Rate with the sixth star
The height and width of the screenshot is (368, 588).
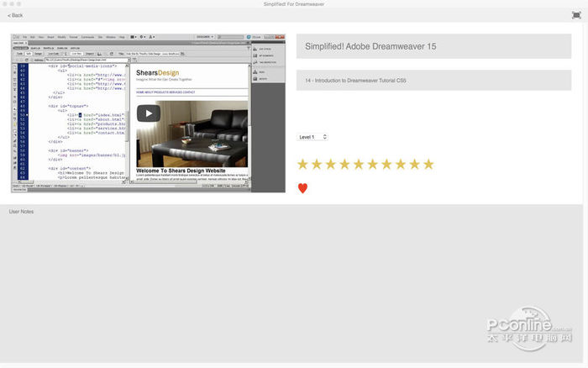[373, 165]
